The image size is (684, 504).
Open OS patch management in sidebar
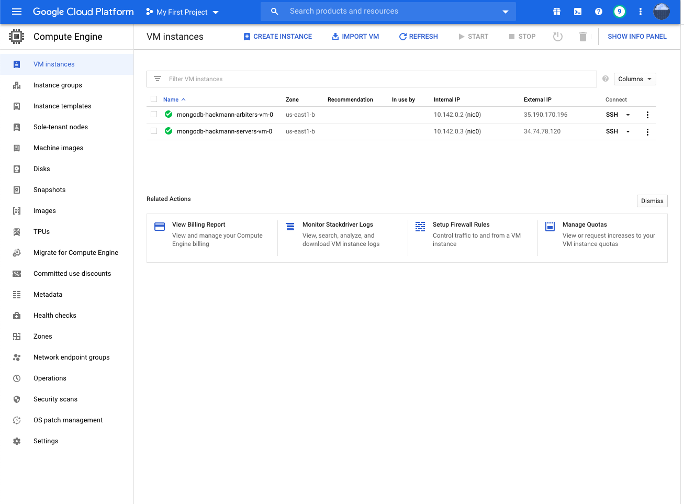click(67, 420)
